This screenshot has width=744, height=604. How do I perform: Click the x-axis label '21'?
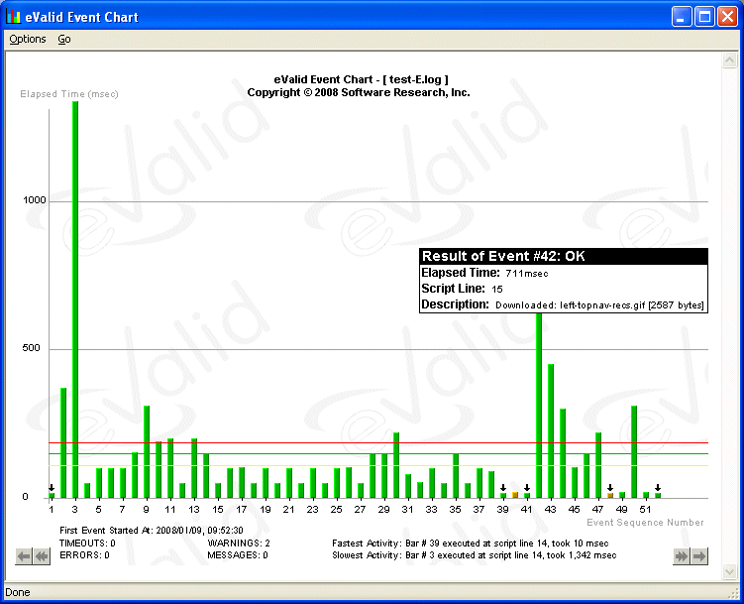tap(288, 510)
